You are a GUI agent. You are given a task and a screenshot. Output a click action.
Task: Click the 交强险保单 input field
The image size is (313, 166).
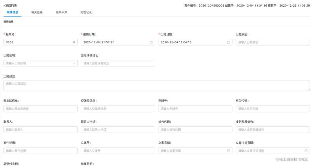coord(118,109)
